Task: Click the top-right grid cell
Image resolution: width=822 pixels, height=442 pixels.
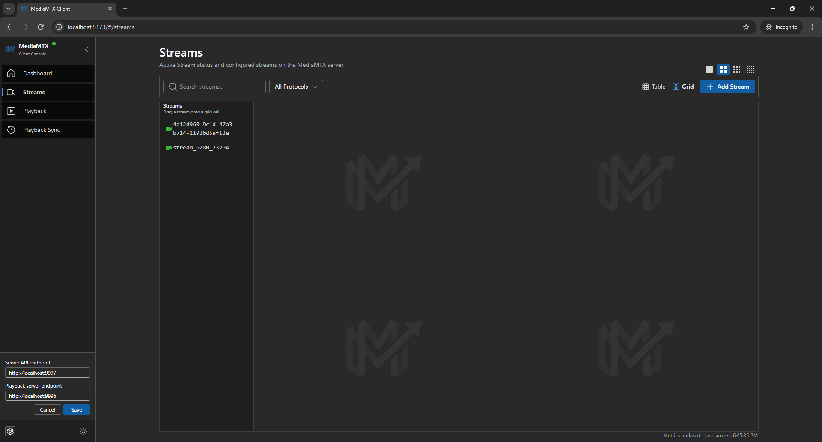Action: (632, 183)
